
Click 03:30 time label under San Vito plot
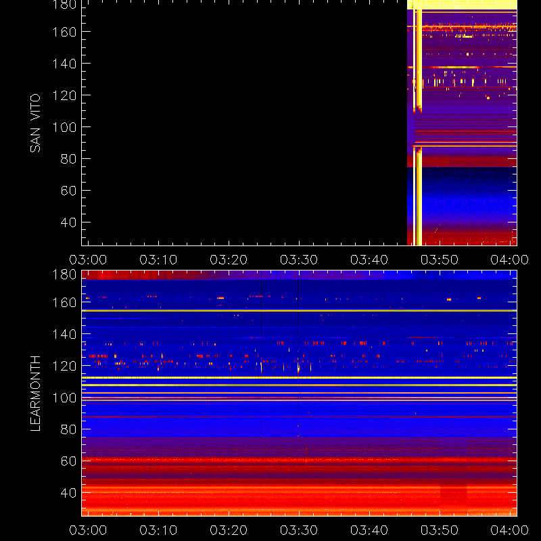tap(299, 260)
